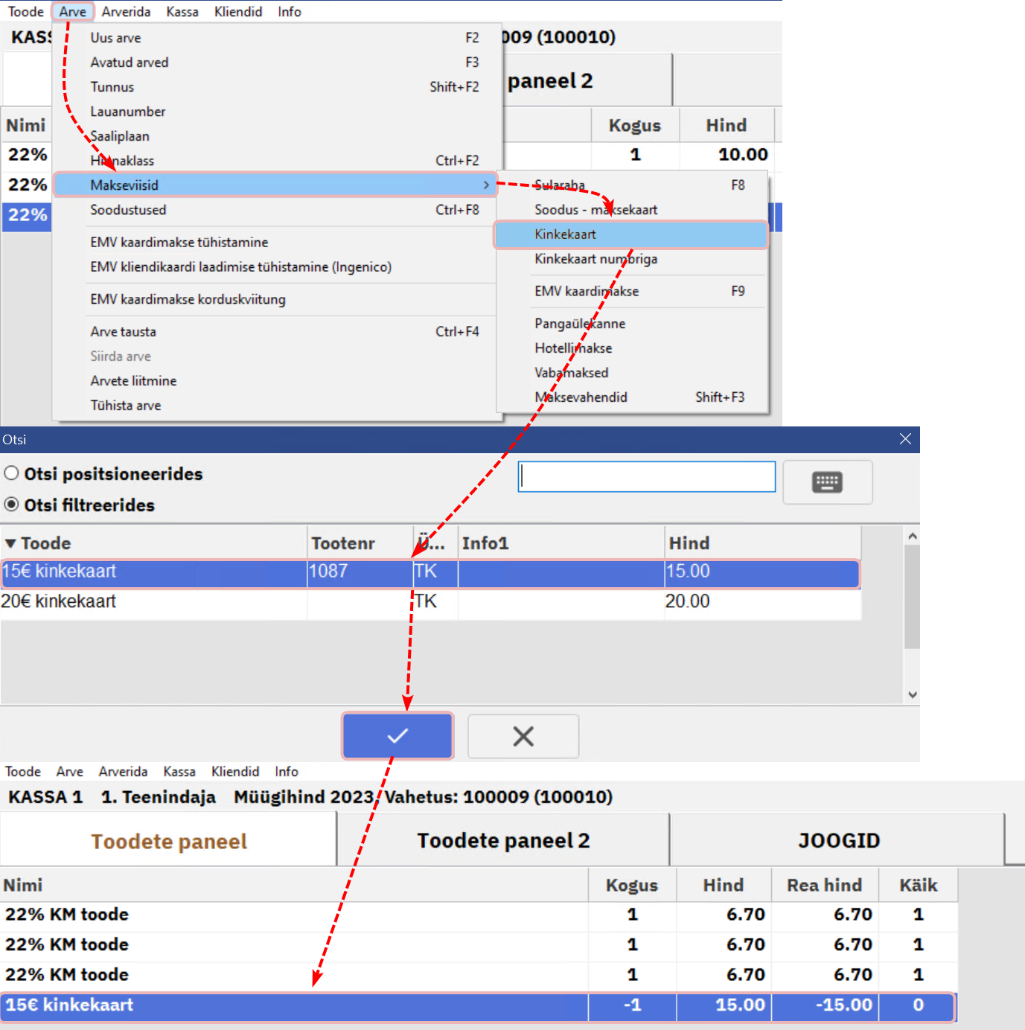Expand the Makseviisid submenu arrow

(x=486, y=185)
